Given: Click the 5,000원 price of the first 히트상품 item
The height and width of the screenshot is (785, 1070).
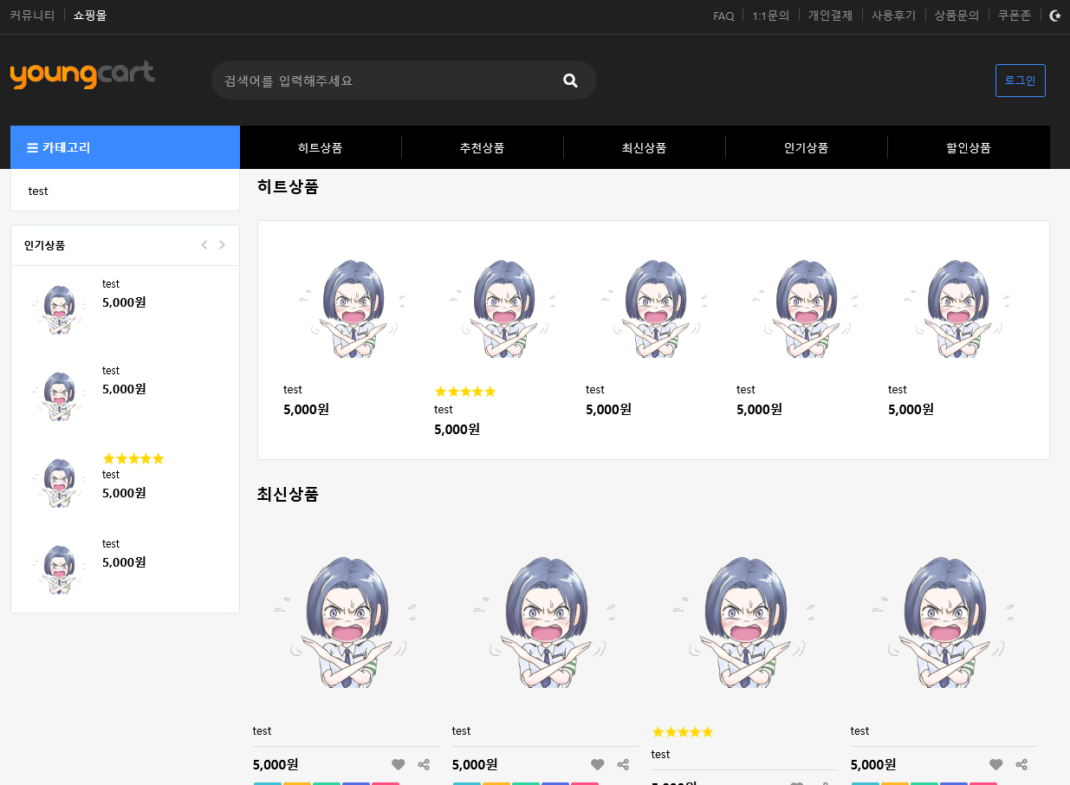Looking at the screenshot, I should pyautogui.click(x=306, y=409).
